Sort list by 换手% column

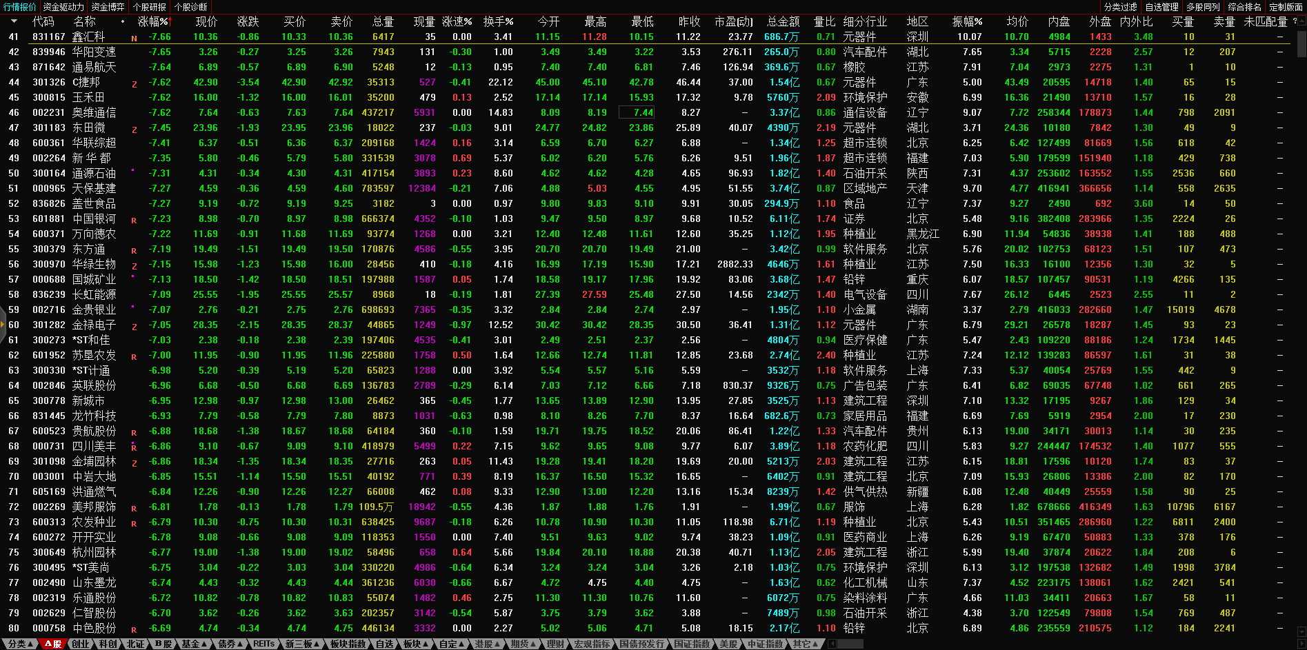coord(497,21)
